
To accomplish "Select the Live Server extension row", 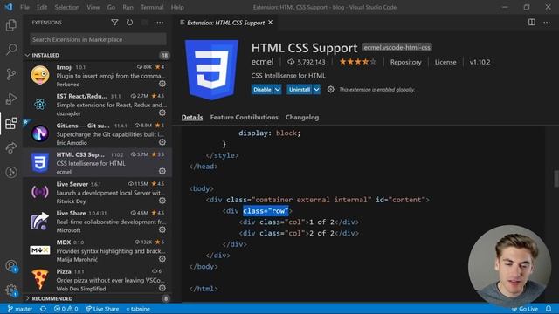I will click(98, 192).
